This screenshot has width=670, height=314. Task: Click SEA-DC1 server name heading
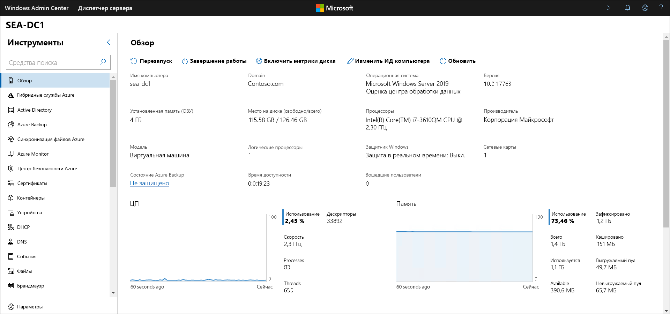[25, 25]
